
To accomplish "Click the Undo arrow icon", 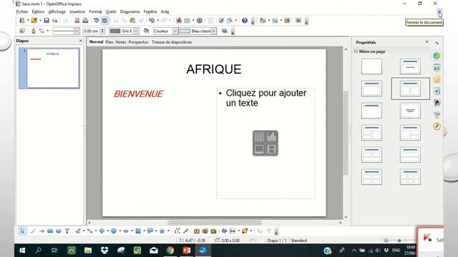I will pyautogui.click(x=151, y=21).
